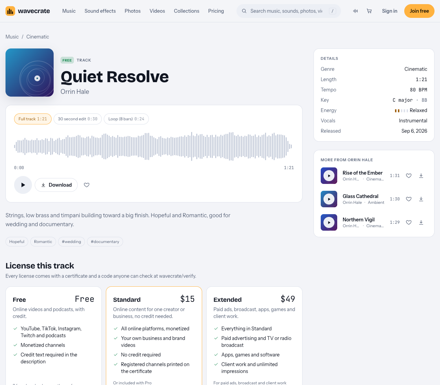Play Northern Vigil
Image resolution: width=440 pixels, height=385 pixels.
[x=329, y=222]
